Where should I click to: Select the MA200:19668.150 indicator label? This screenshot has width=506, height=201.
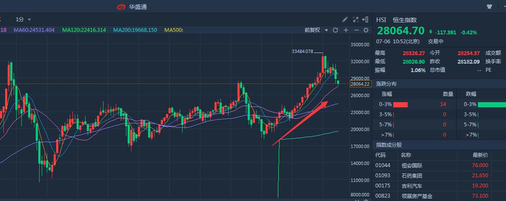pos(135,30)
